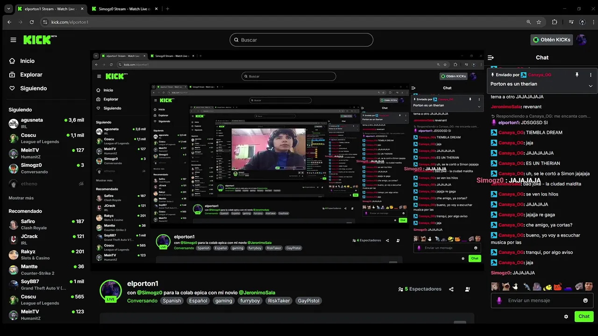This screenshot has width=598, height=336.
Task: Click the gaming tag
Action: 224,301
